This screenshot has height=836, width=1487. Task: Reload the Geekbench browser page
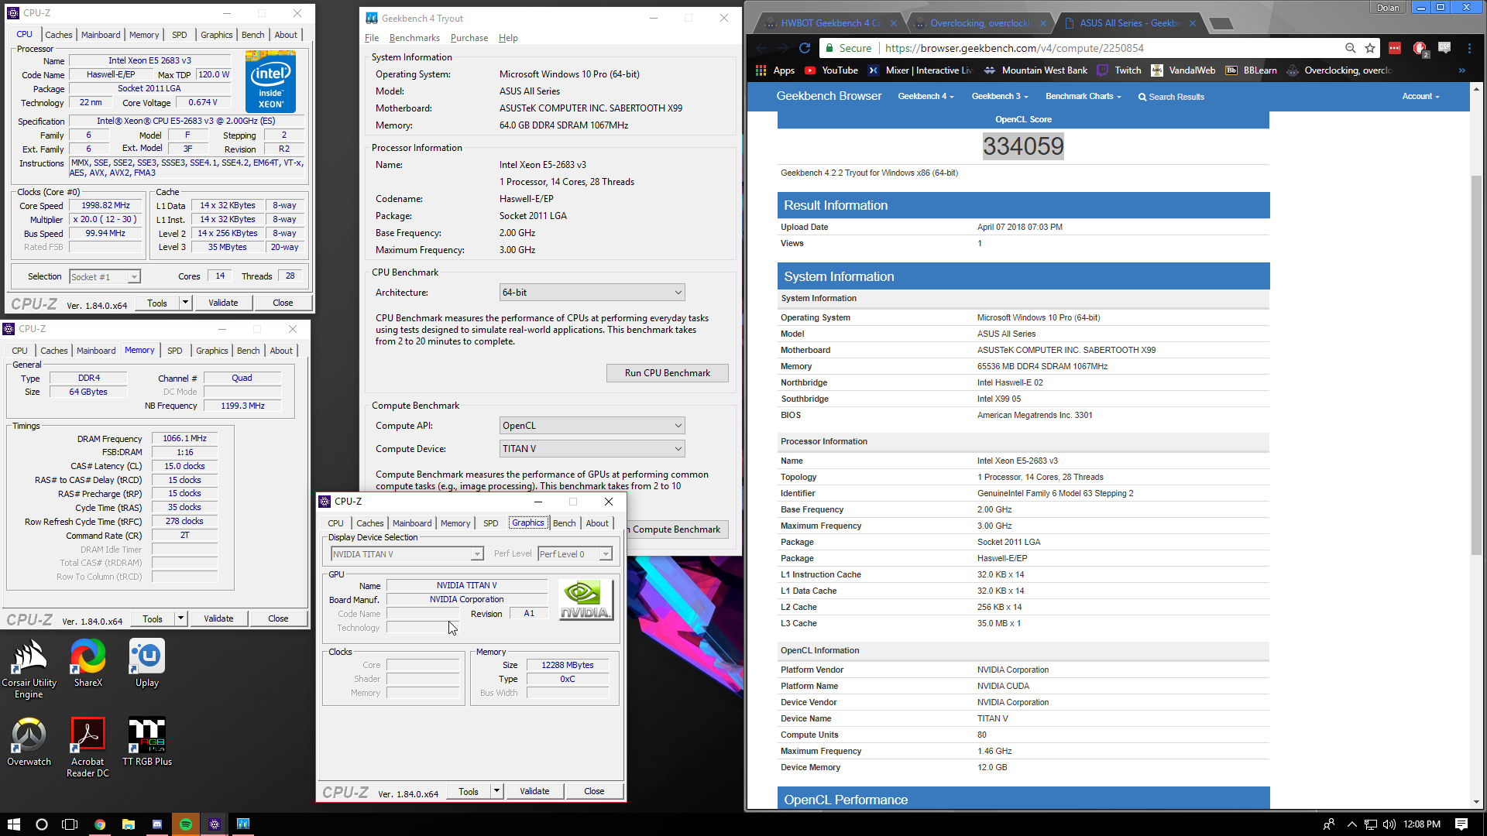pyautogui.click(x=805, y=48)
